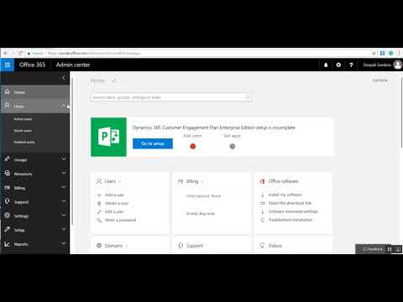Click the trash icon for Delete a user
Image resolution: width=403 pixels, height=302 pixels.
click(99, 203)
